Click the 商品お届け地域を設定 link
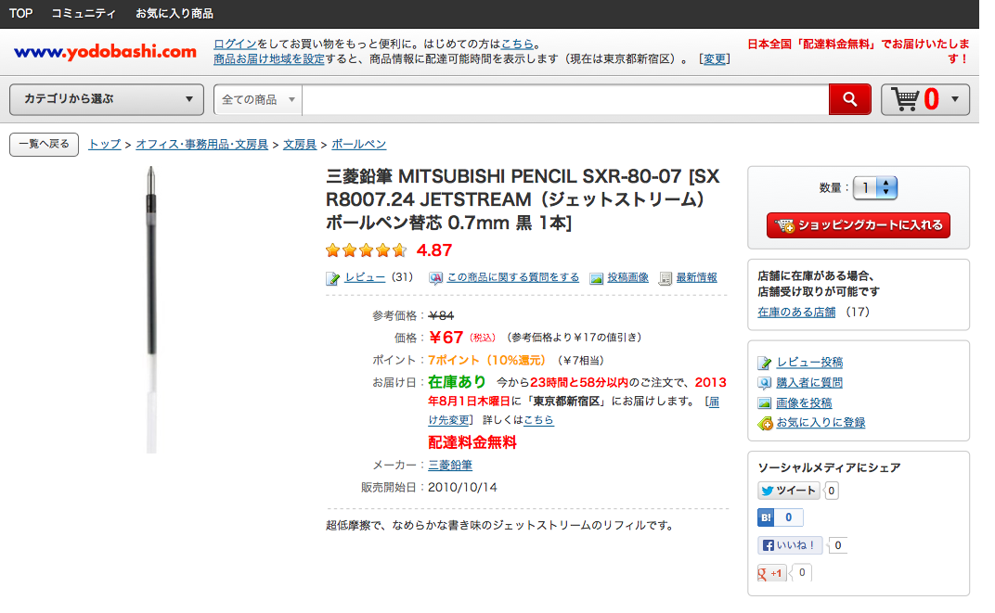995x613 pixels. 269,59
